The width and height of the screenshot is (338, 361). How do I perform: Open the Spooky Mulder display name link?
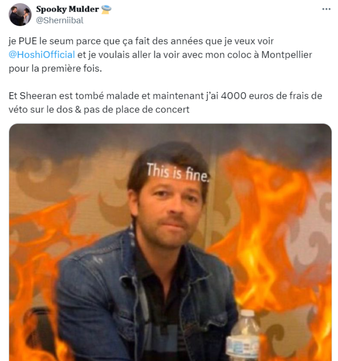pos(68,9)
